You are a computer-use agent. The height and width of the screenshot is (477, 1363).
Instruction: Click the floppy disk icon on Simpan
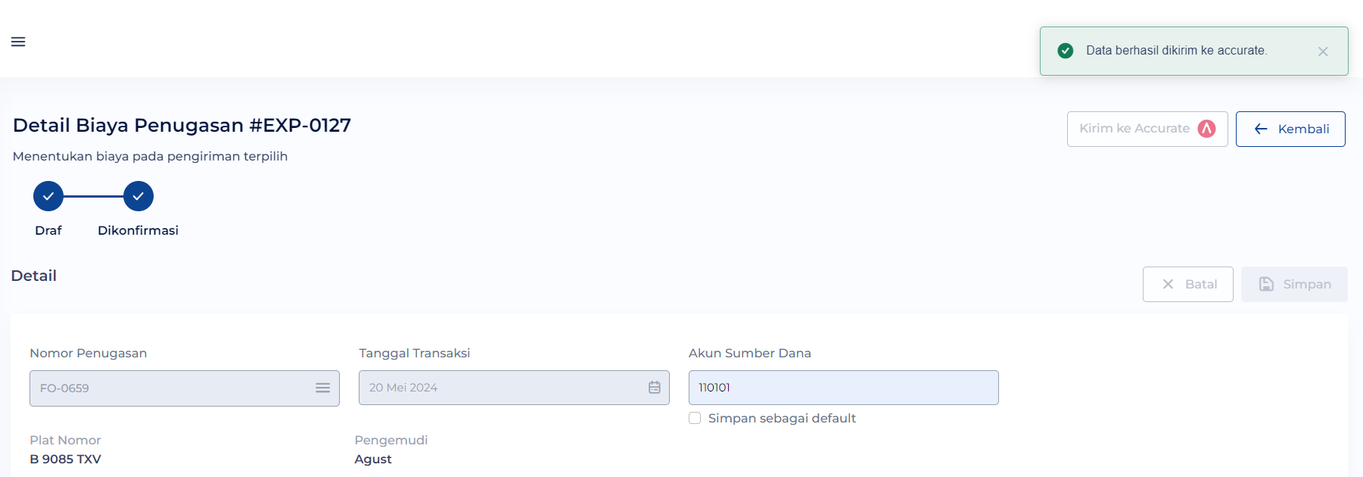(x=1266, y=284)
